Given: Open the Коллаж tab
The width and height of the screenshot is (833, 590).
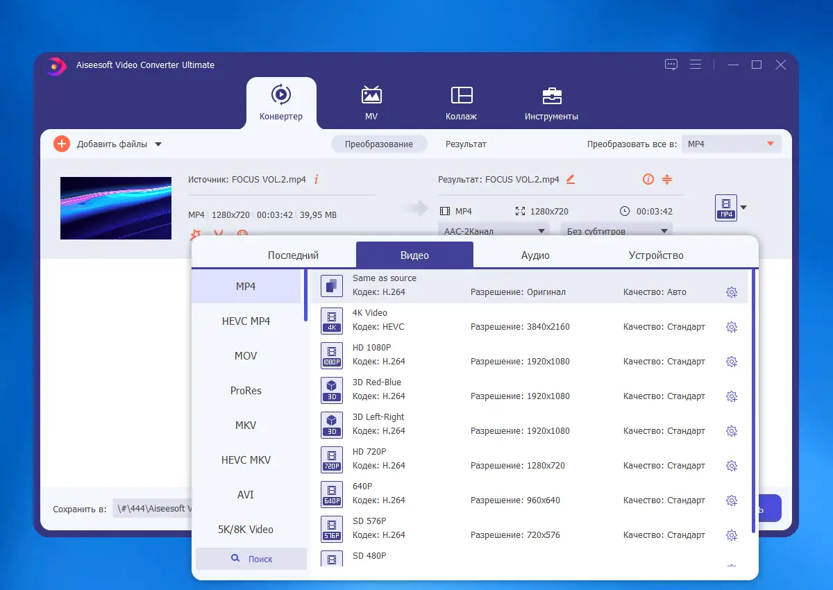Looking at the screenshot, I should pyautogui.click(x=462, y=103).
